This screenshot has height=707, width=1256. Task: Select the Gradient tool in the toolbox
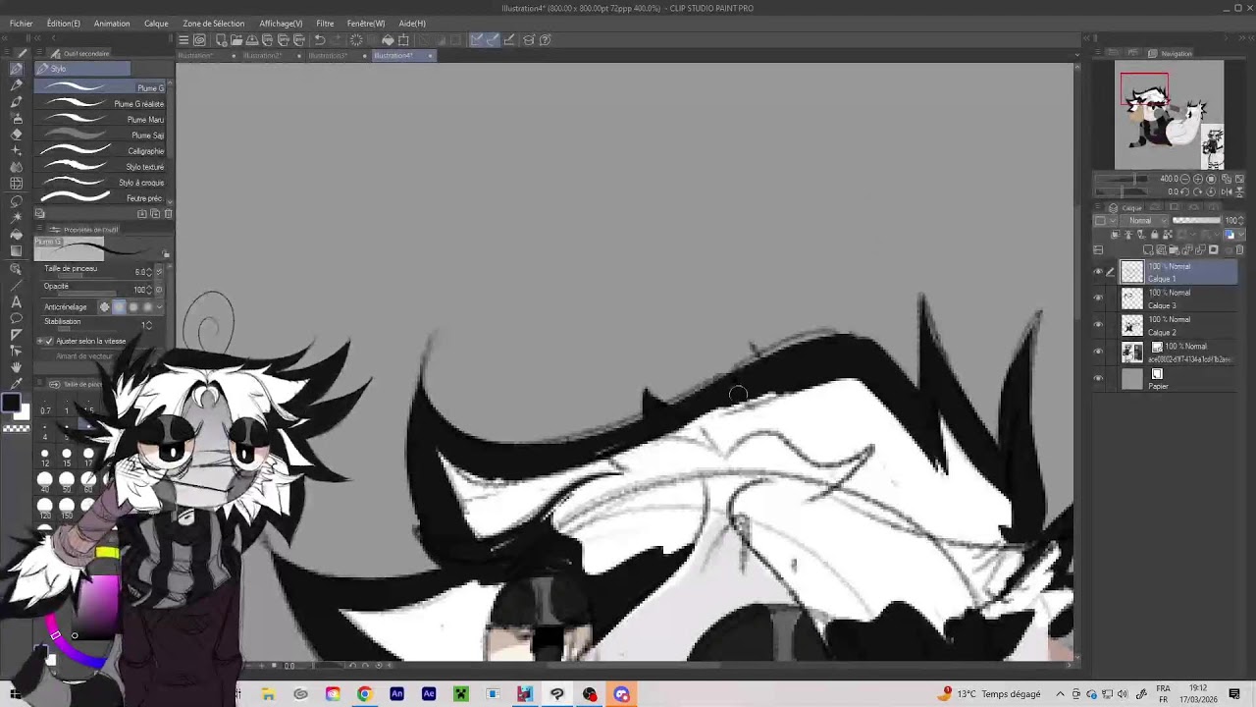(17, 250)
